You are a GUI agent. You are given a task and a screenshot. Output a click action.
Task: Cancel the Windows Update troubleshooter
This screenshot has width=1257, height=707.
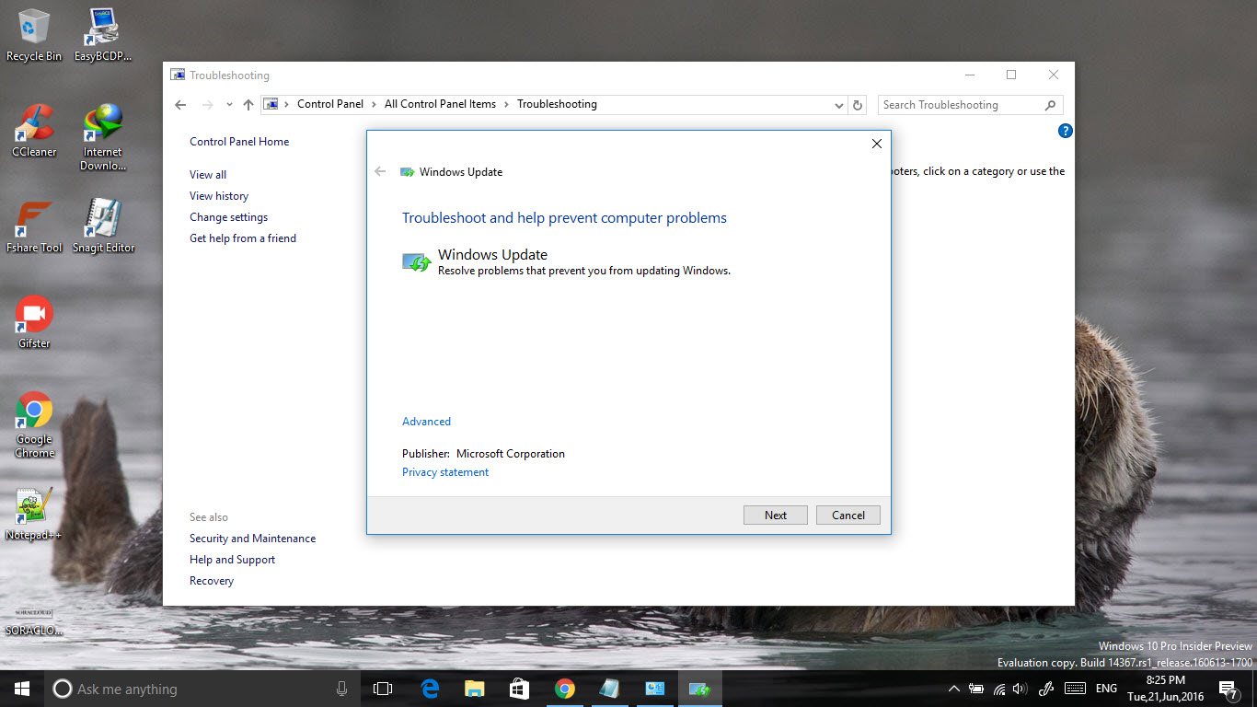[x=848, y=516]
